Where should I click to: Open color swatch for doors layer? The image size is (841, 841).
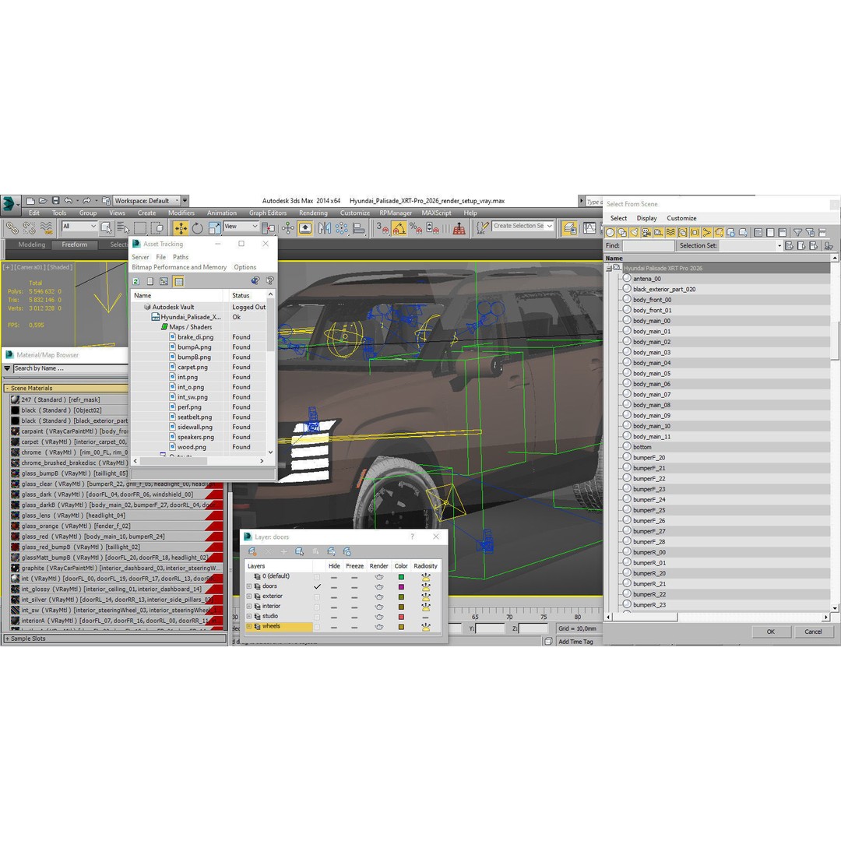(401, 587)
